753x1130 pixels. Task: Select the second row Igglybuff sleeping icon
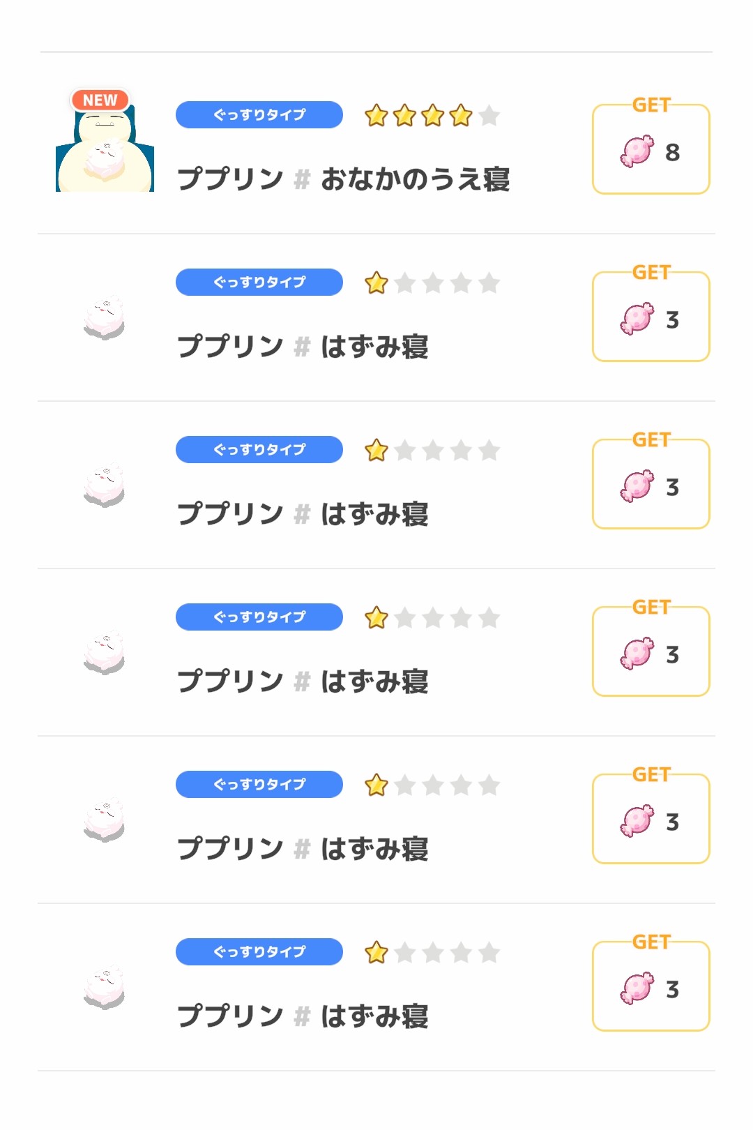click(105, 318)
